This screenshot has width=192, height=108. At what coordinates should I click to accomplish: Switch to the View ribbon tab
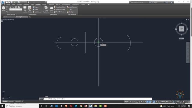pos(32,4)
